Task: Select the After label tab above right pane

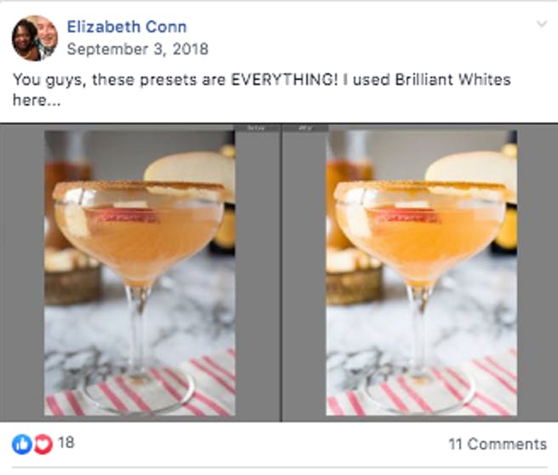Action: [x=305, y=129]
